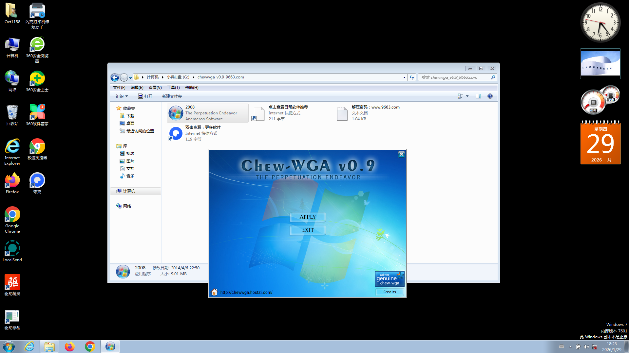
Task: Open the explorer help question-mark icon
Action: click(x=490, y=96)
